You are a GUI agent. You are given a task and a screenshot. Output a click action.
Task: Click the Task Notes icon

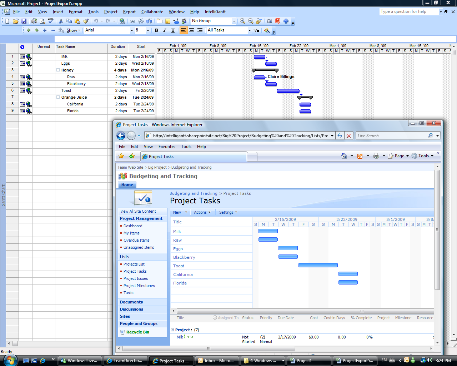pyautogui.click(x=168, y=21)
